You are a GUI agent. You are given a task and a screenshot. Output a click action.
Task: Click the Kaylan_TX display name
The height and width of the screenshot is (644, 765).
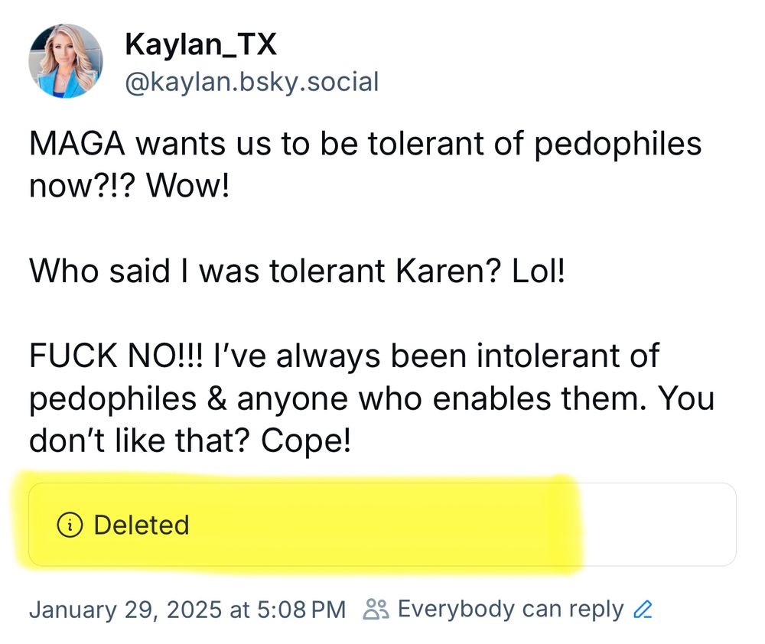pos(202,44)
